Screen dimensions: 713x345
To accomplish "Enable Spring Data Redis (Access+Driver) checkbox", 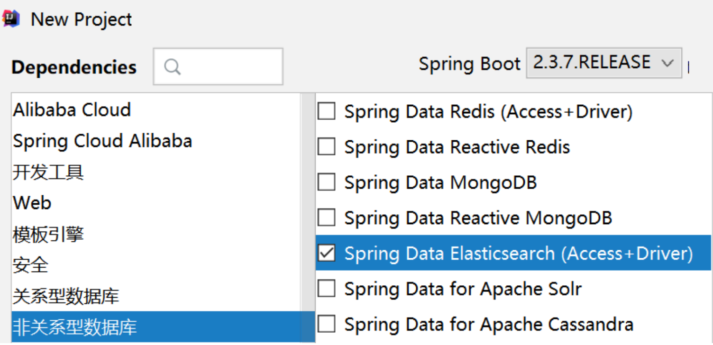I will click(326, 112).
